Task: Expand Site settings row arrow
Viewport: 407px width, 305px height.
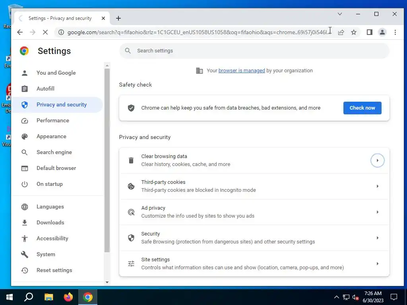Action: pos(378,264)
